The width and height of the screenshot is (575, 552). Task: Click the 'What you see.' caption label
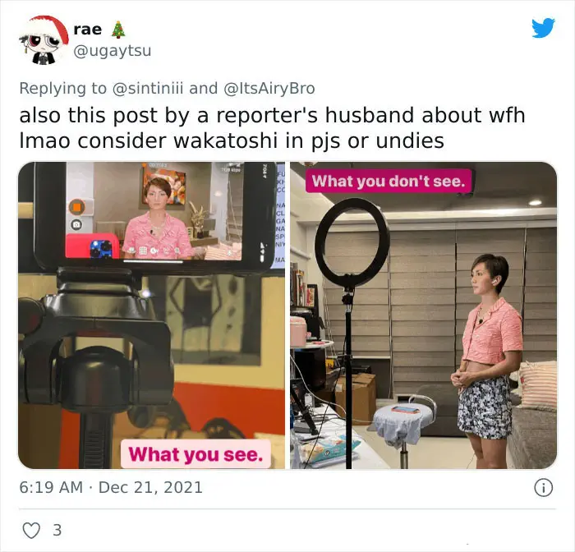[x=195, y=454]
